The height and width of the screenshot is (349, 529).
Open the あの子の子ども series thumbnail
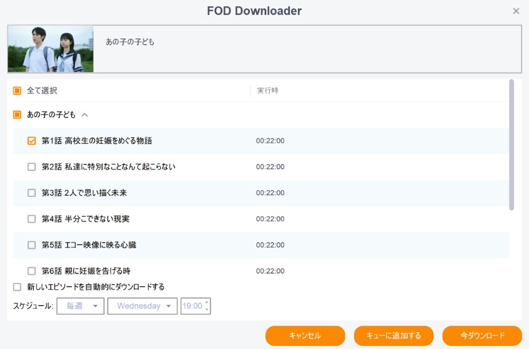[51, 49]
